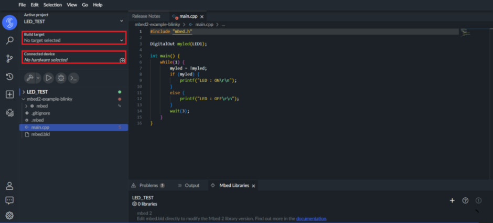
Task: Open the account profile icon
Action: [x=9, y=186]
